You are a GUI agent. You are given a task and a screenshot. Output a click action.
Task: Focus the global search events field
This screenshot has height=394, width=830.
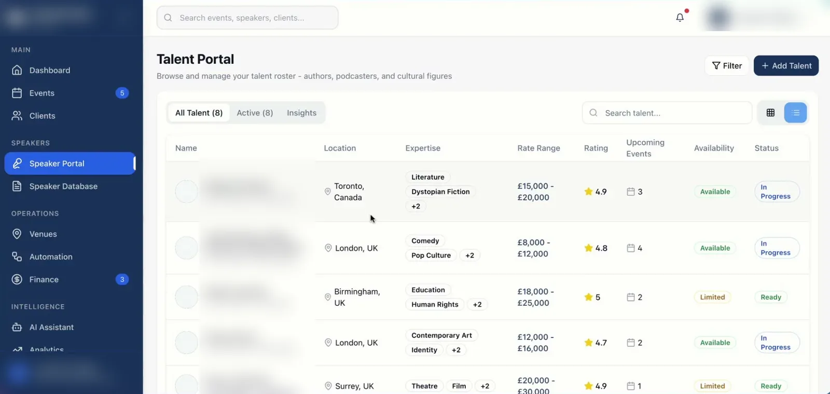(247, 18)
